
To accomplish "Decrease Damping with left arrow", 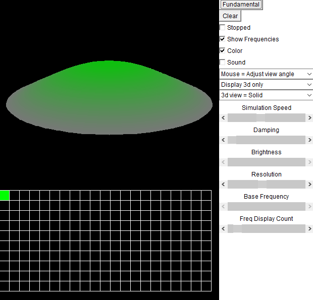I will [x=223, y=140].
